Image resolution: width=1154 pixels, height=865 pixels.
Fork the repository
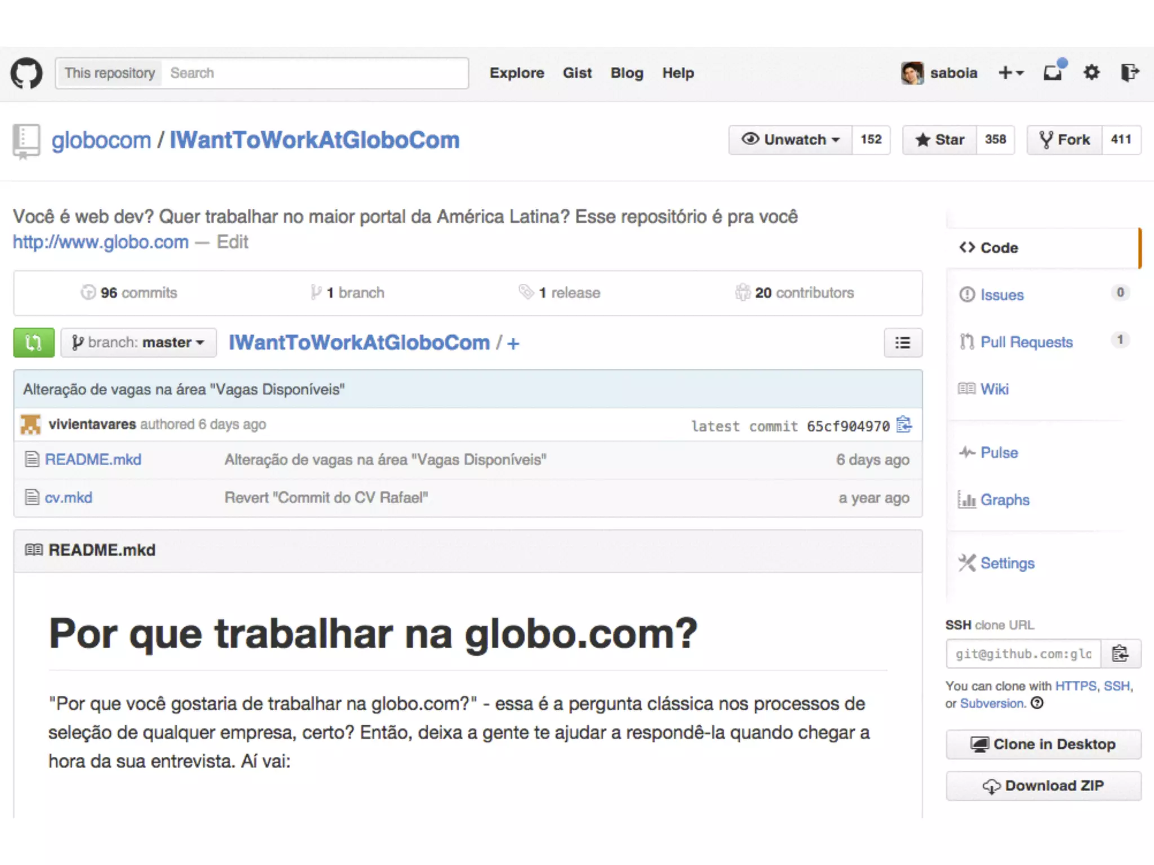1064,140
